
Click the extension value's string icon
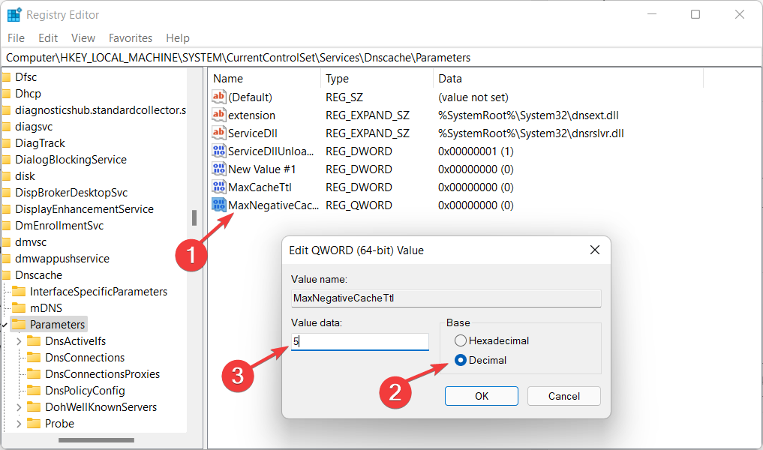[x=219, y=115]
